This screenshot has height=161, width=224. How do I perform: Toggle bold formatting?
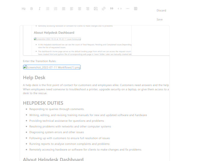[x=32, y=9]
